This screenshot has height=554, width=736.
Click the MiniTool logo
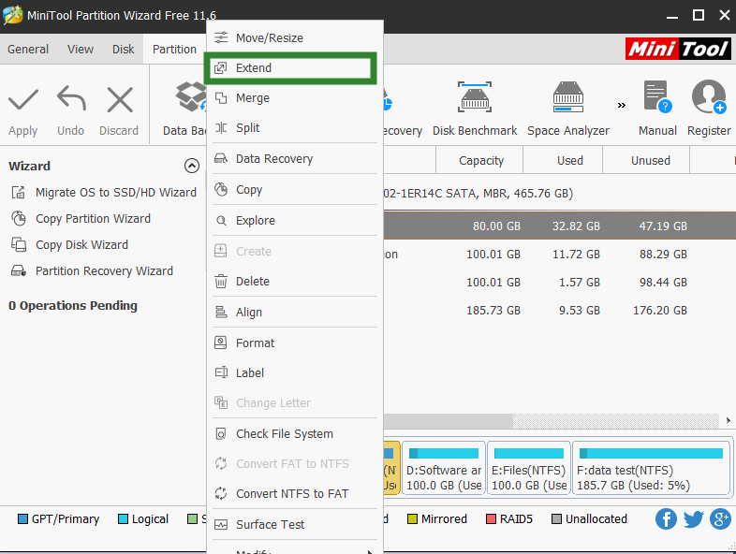point(678,49)
